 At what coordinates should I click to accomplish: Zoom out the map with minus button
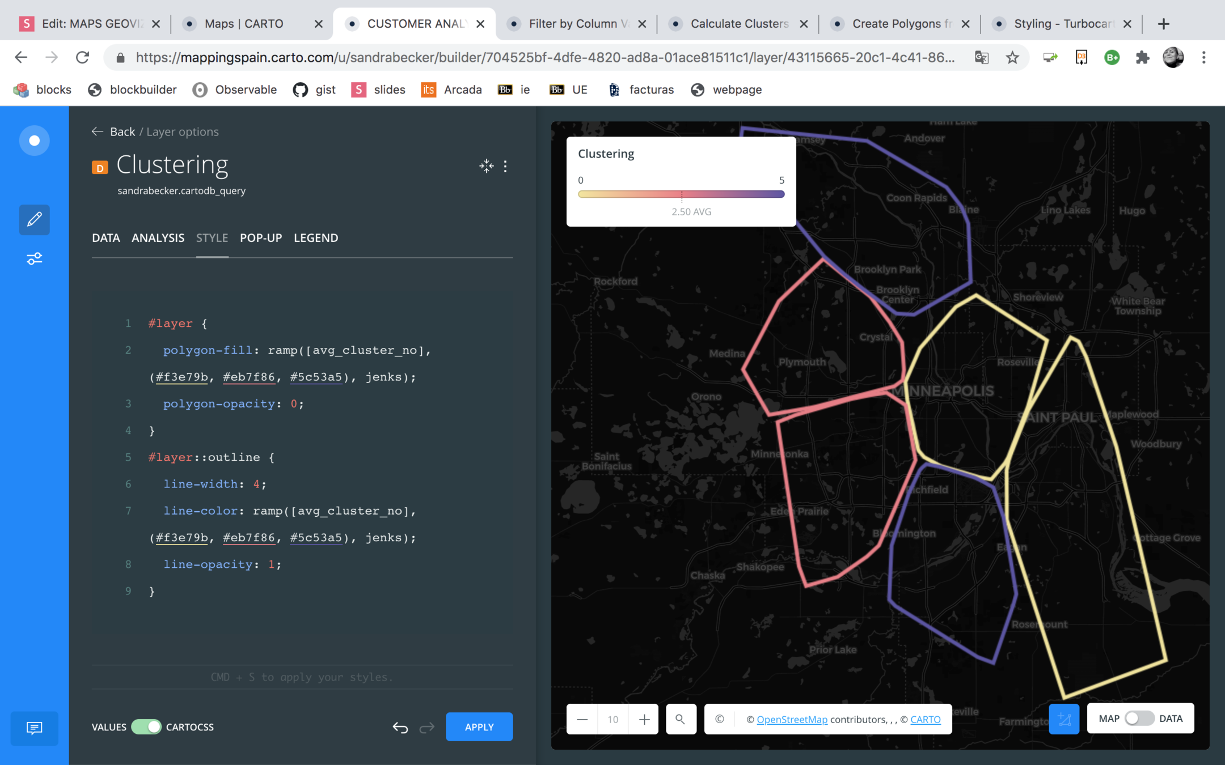pyautogui.click(x=582, y=719)
